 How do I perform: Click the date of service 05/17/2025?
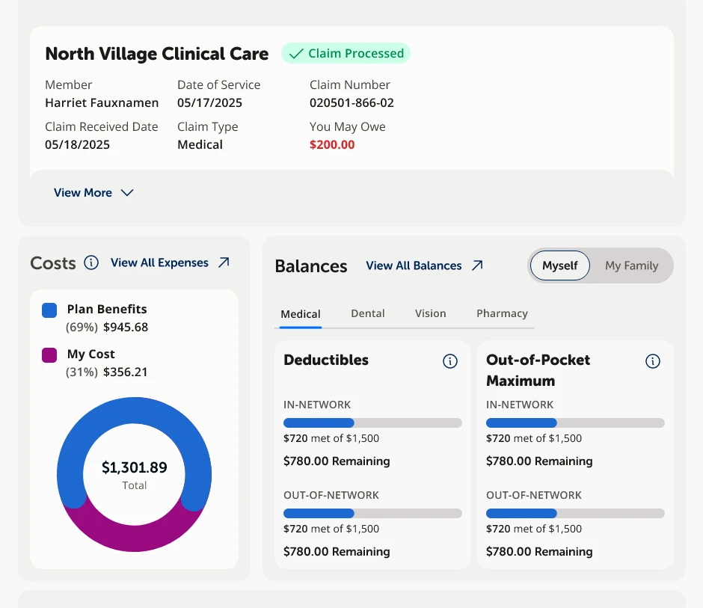tap(210, 102)
